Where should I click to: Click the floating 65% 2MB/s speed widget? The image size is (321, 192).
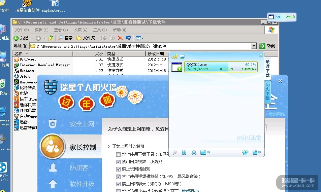click(282, 17)
